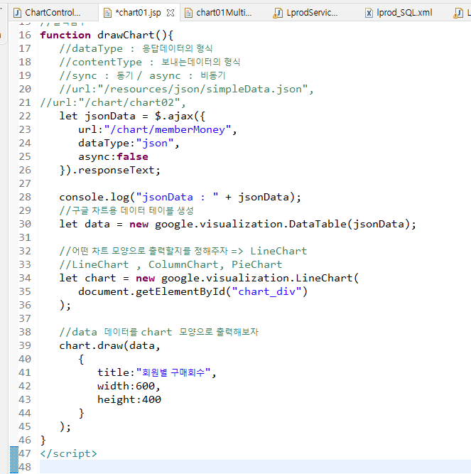471x474 pixels.
Task: Click the Java icon on LprodServic tab
Action: tap(278, 13)
